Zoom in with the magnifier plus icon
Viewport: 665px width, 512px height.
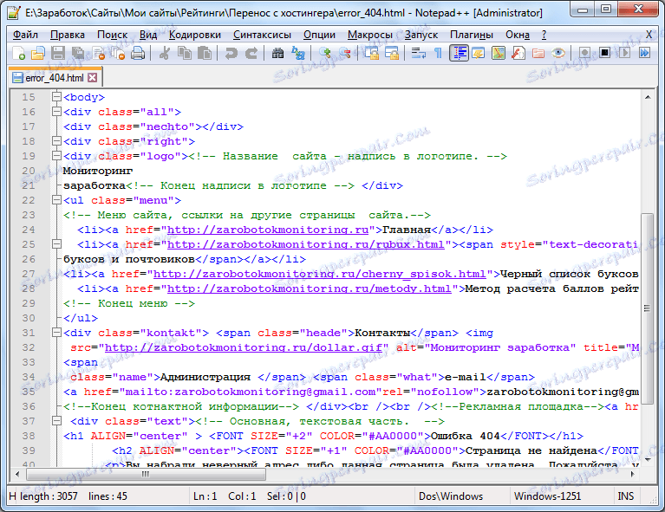point(324,53)
